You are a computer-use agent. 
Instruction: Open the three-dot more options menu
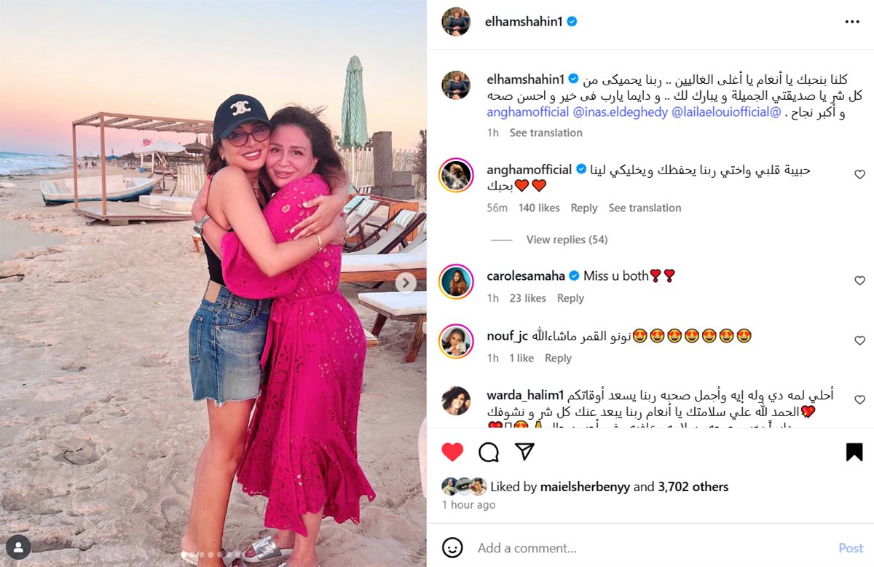[852, 22]
